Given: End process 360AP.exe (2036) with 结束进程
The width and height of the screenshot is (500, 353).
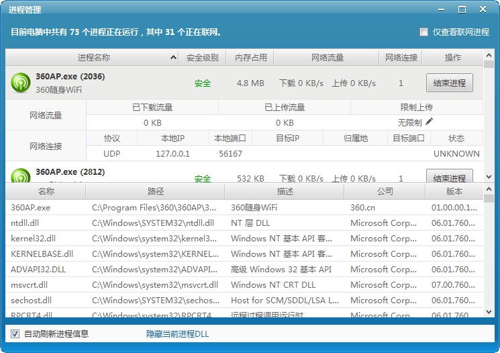Looking at the screenshot, I should 449,83.
